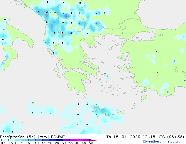Click the above-50 mm arrow tip of legend
Screen dimensions: 186x144
[93, 140]
